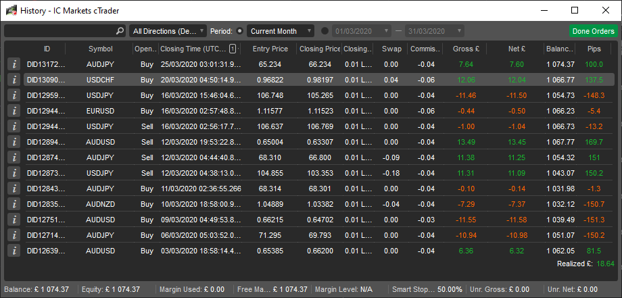Select the EURUSD symbol cell
Image resolution: width=622 pixels, height=298 pixels.
[x=100, y=111]
